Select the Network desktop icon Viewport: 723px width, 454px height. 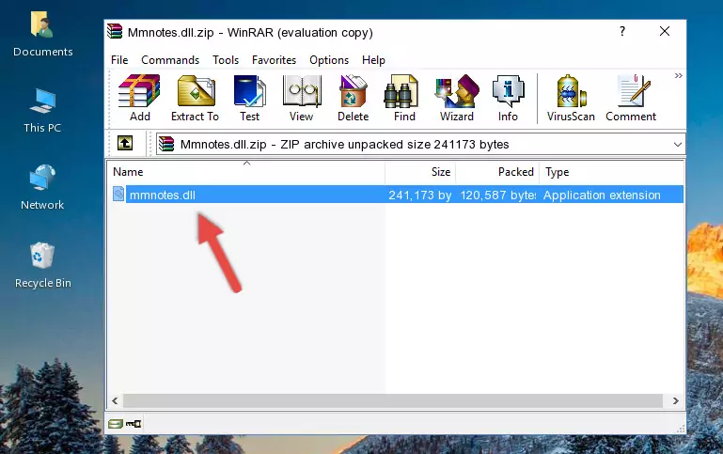click(42, 187)
